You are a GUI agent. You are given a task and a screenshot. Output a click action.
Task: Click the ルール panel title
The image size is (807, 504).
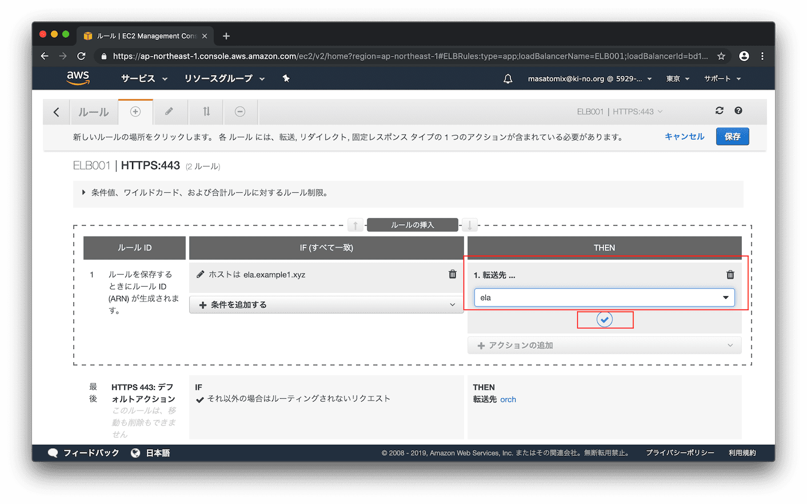94,112
